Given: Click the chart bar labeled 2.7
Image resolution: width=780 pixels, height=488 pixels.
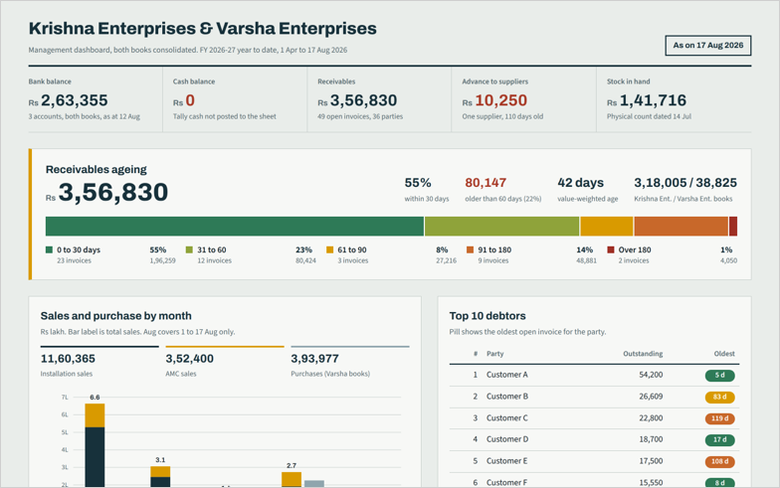Looking at the screenshot, I should [292, 479].
